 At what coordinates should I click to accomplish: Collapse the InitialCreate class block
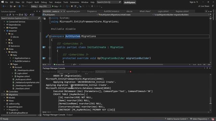[x=50, y=47]
